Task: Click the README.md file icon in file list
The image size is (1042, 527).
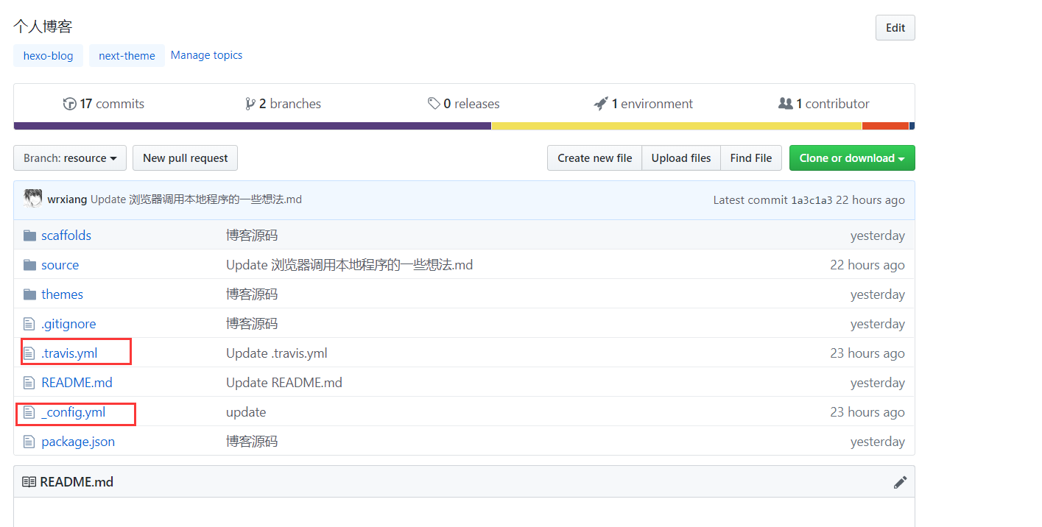Action: (29, 383)
